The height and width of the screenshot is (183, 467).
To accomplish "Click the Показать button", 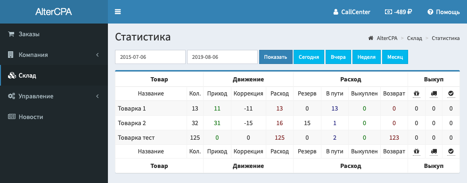I will tap(276, 57).
